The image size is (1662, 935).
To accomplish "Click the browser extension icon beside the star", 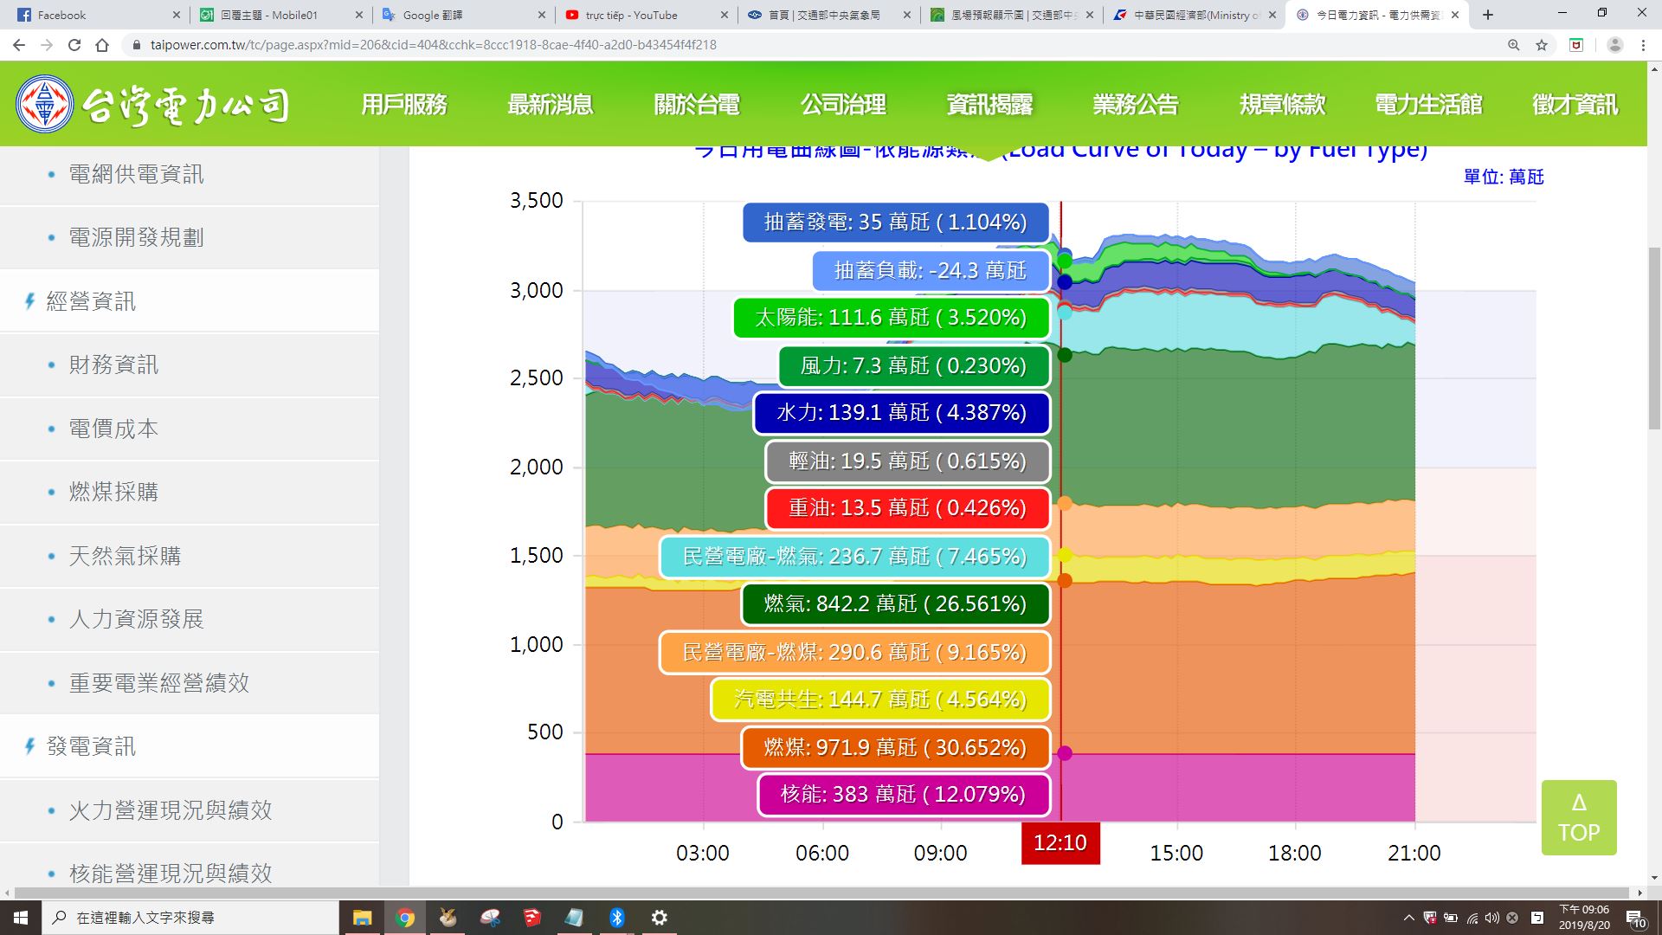I will 1576,45.
